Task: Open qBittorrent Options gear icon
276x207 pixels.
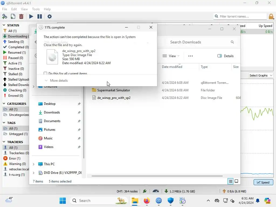Action: pyautogui.click(x=50, y=16)
